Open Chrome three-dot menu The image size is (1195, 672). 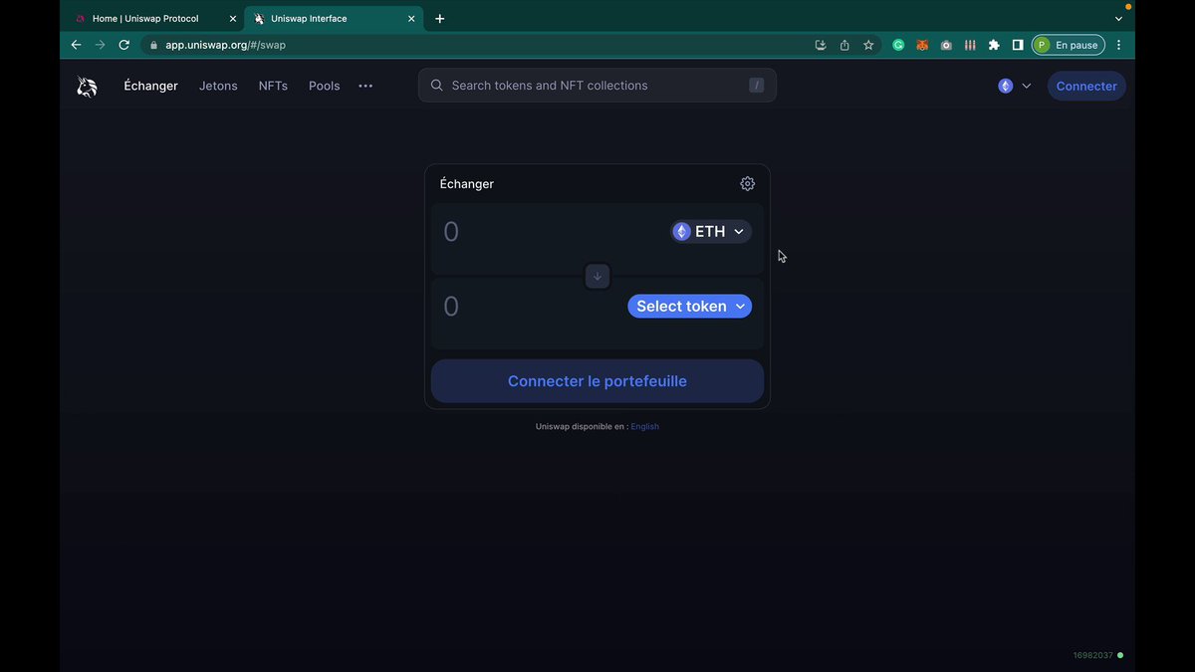[x=1119, y=45]
